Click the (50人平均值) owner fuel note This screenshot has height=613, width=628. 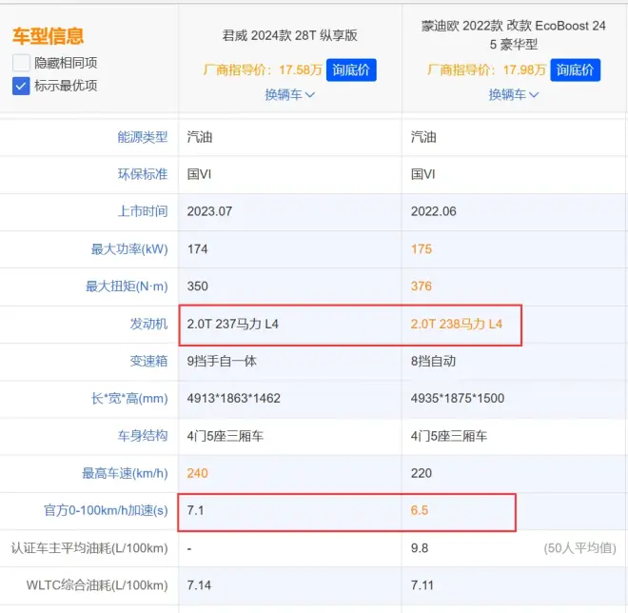point(579,548)
